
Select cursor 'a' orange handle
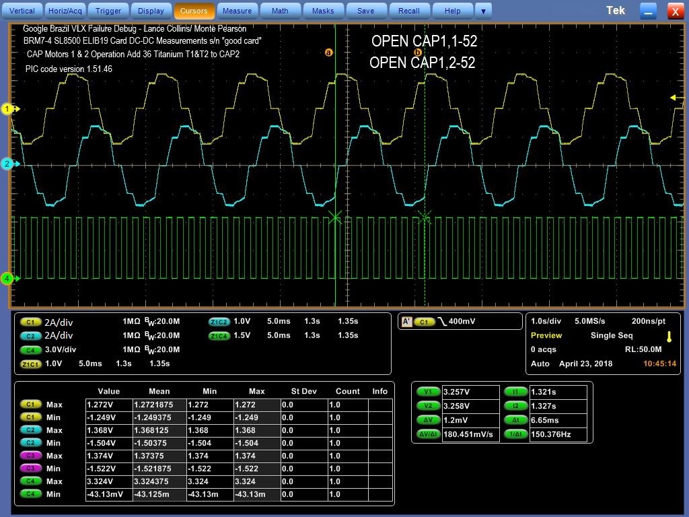tap(329, 53)
